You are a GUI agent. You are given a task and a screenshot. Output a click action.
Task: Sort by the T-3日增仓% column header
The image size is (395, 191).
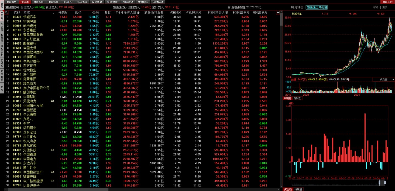click(241, 13)
